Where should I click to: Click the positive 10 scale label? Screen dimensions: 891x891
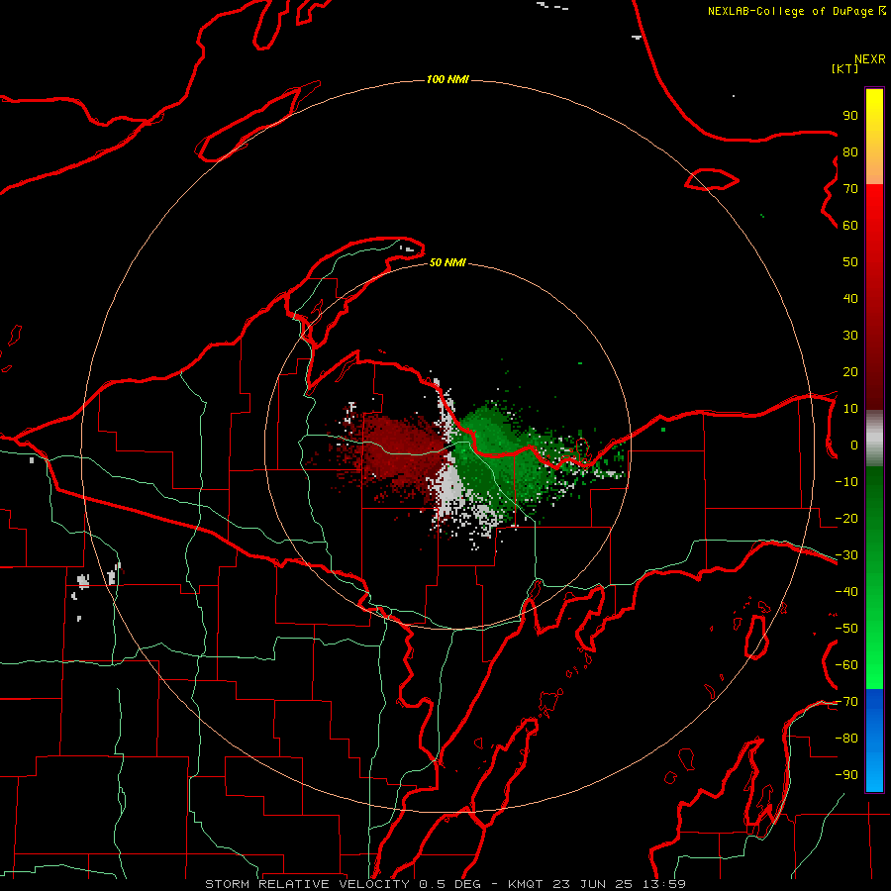[850, 409]
